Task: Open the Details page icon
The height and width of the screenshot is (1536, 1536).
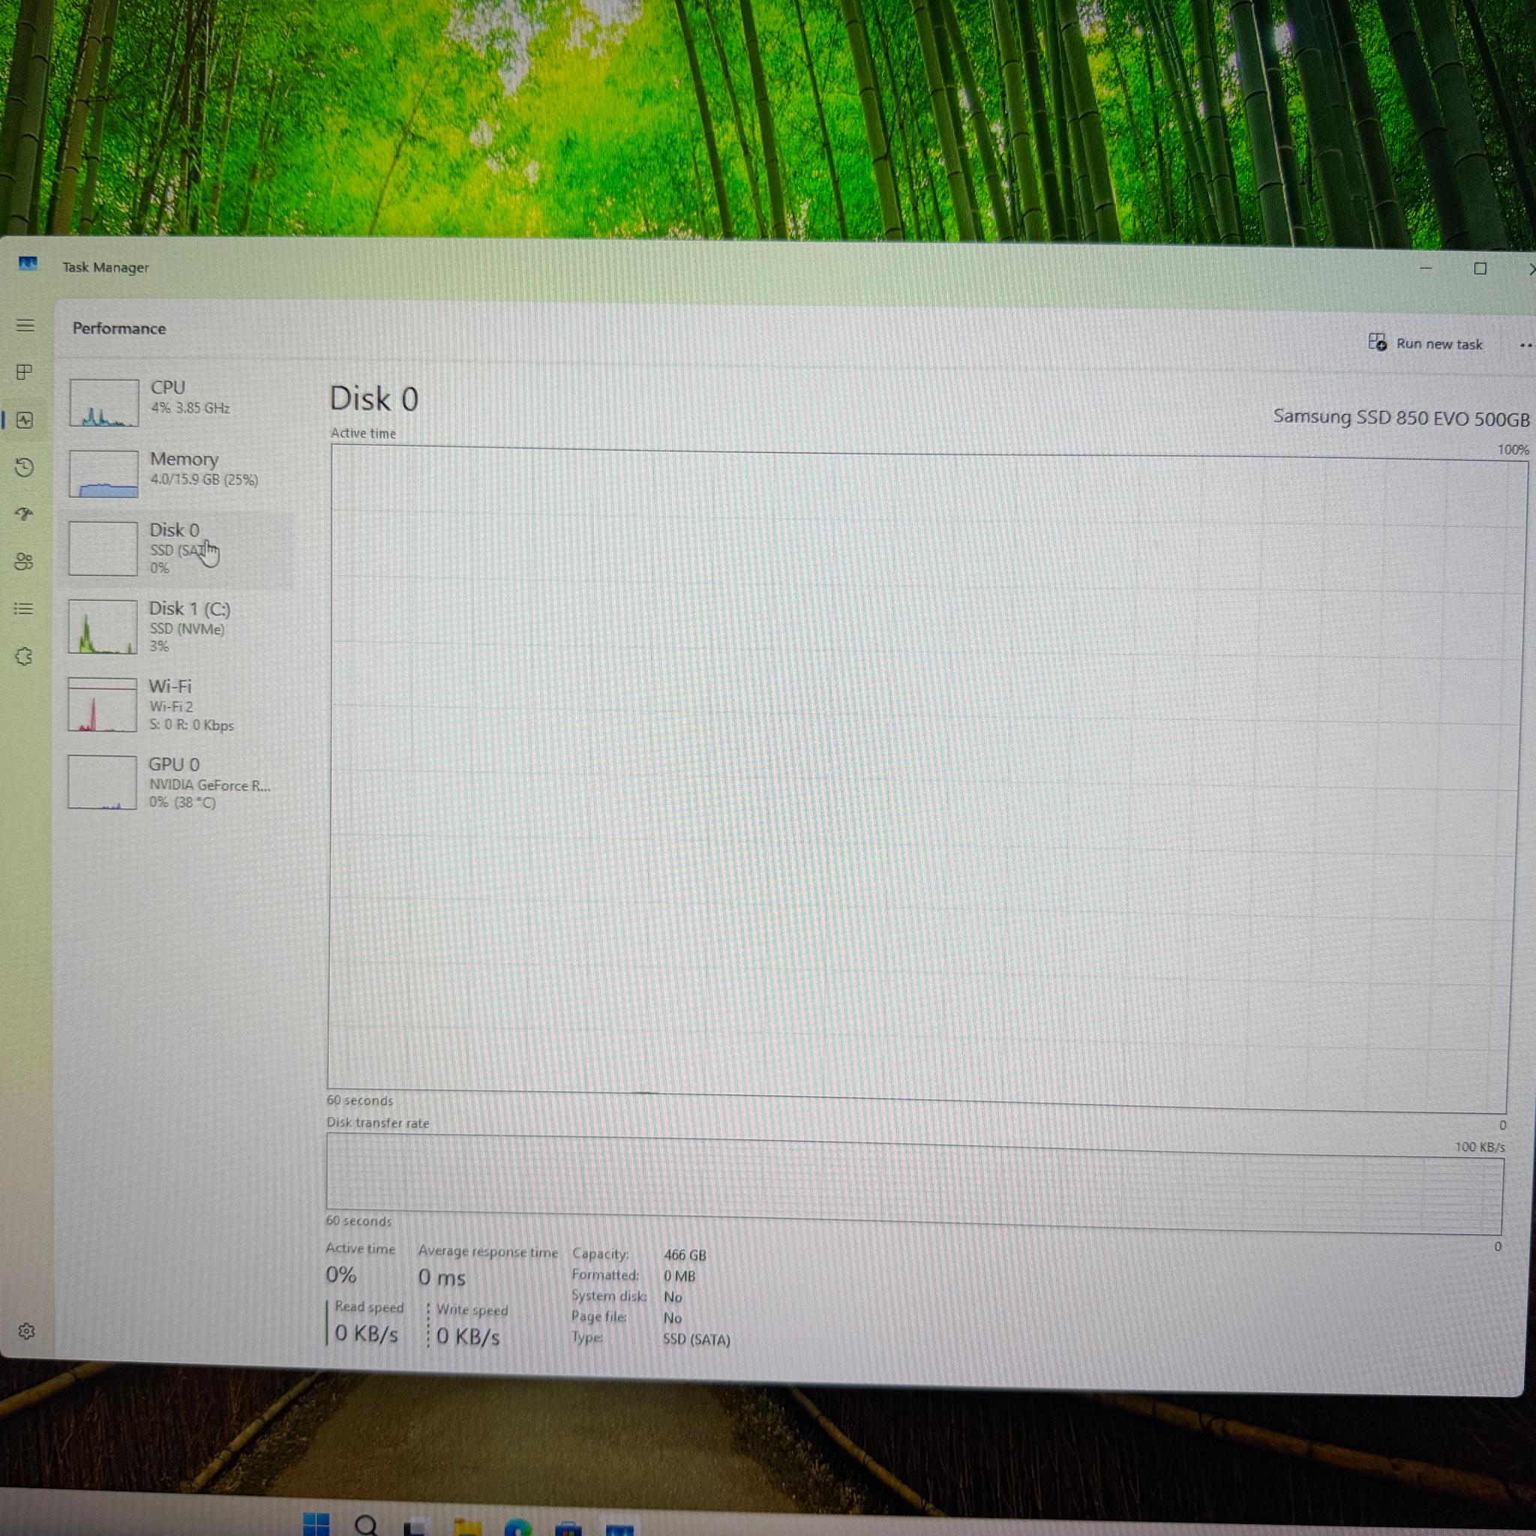Action: [24, 609]
